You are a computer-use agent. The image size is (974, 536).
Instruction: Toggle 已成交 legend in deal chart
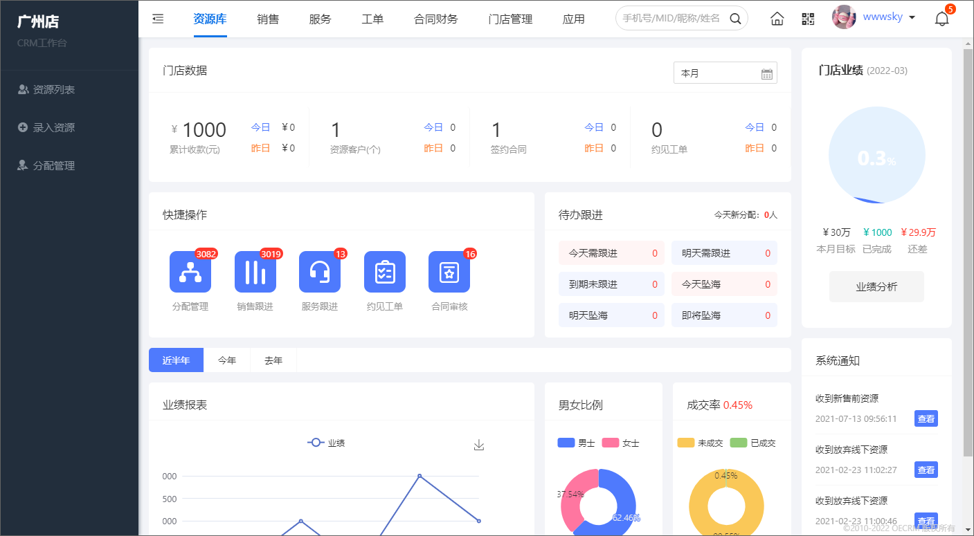point(753,443)
